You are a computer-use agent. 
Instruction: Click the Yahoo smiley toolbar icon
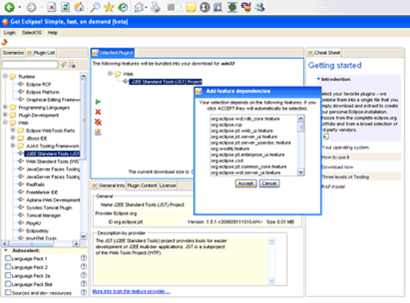246,7
